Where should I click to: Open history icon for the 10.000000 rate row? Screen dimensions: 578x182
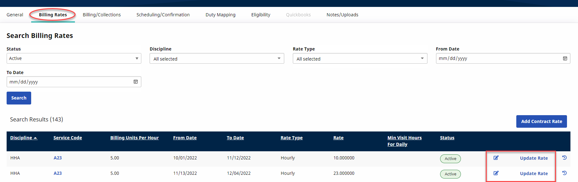pyautogui.click(x=564, y=158)
